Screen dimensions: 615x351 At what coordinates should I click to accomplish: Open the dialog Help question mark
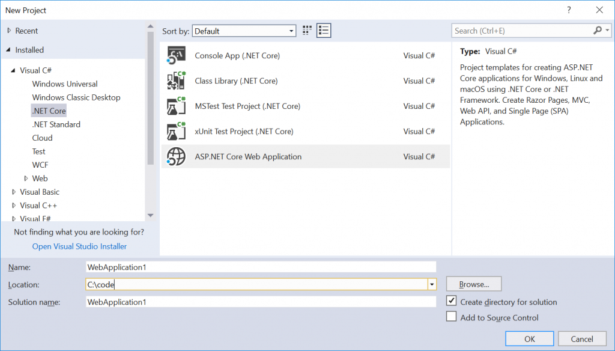tap(568, 10)
